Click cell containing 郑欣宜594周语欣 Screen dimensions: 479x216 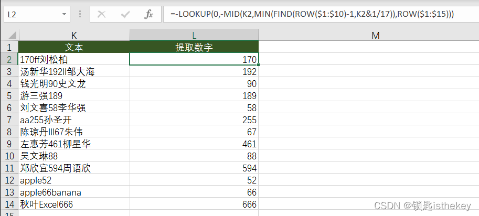coord(74,168)
